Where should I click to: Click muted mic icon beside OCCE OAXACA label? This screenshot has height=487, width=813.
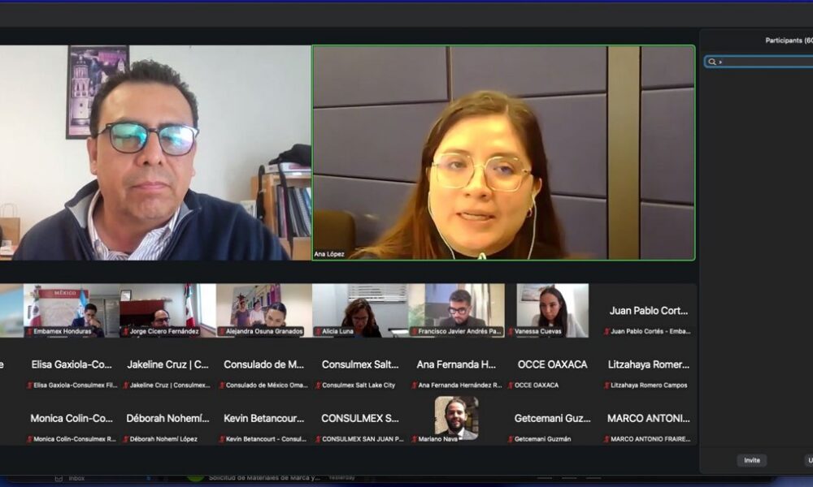coord(511,386)
